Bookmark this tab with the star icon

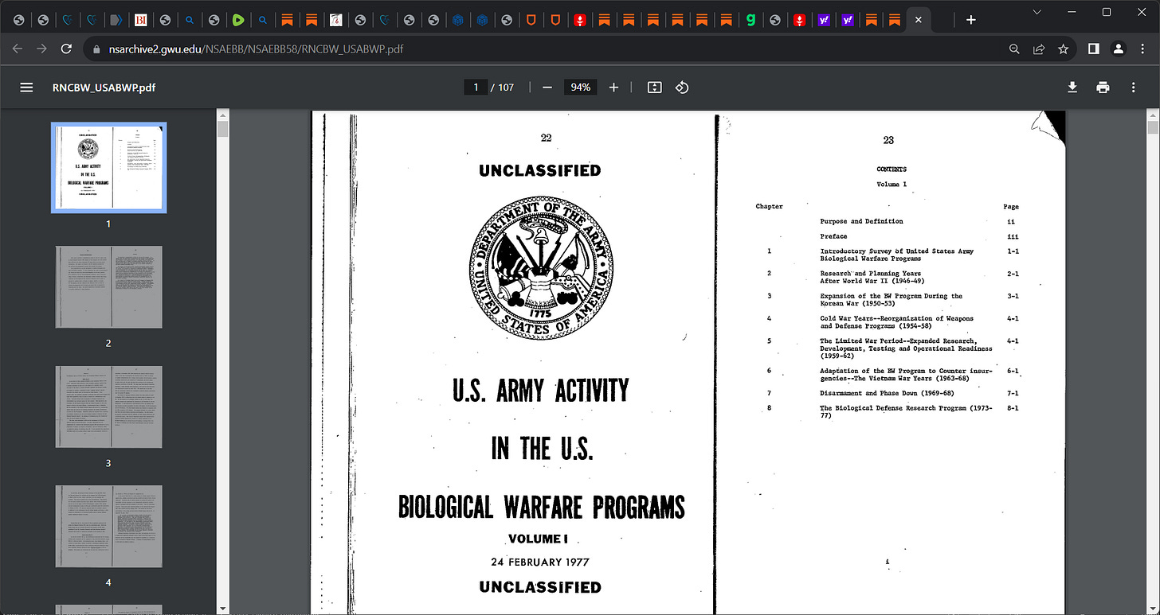tap(1063, 49)
